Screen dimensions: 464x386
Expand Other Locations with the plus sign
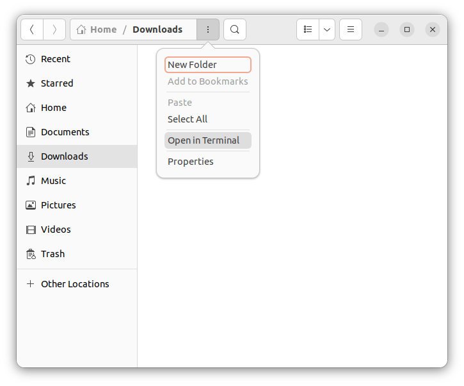(30, 284)
